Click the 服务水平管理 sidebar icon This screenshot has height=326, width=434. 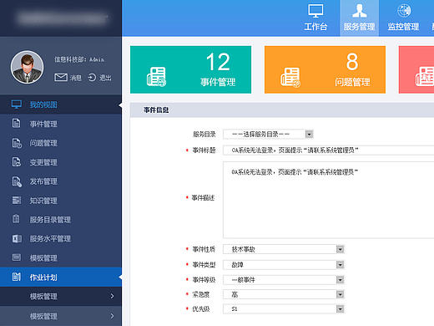17,238
